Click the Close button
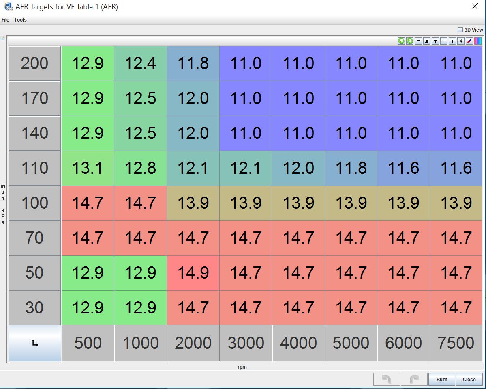The height and width of the screenshot is (389, 486). (x=469, y=379)
